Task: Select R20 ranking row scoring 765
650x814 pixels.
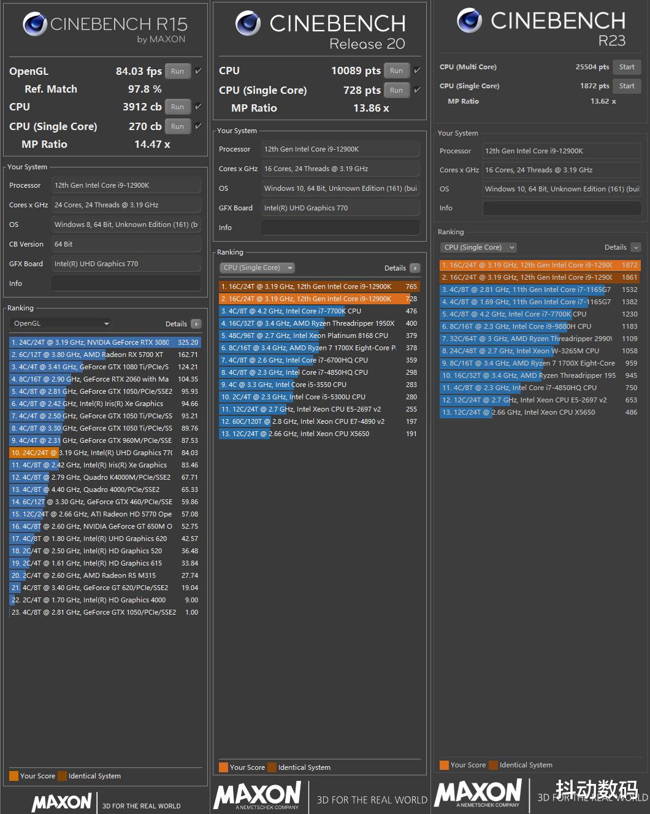Action: tap(319, 286)
